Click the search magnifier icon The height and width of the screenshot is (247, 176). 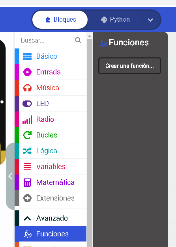pos(78,40)
